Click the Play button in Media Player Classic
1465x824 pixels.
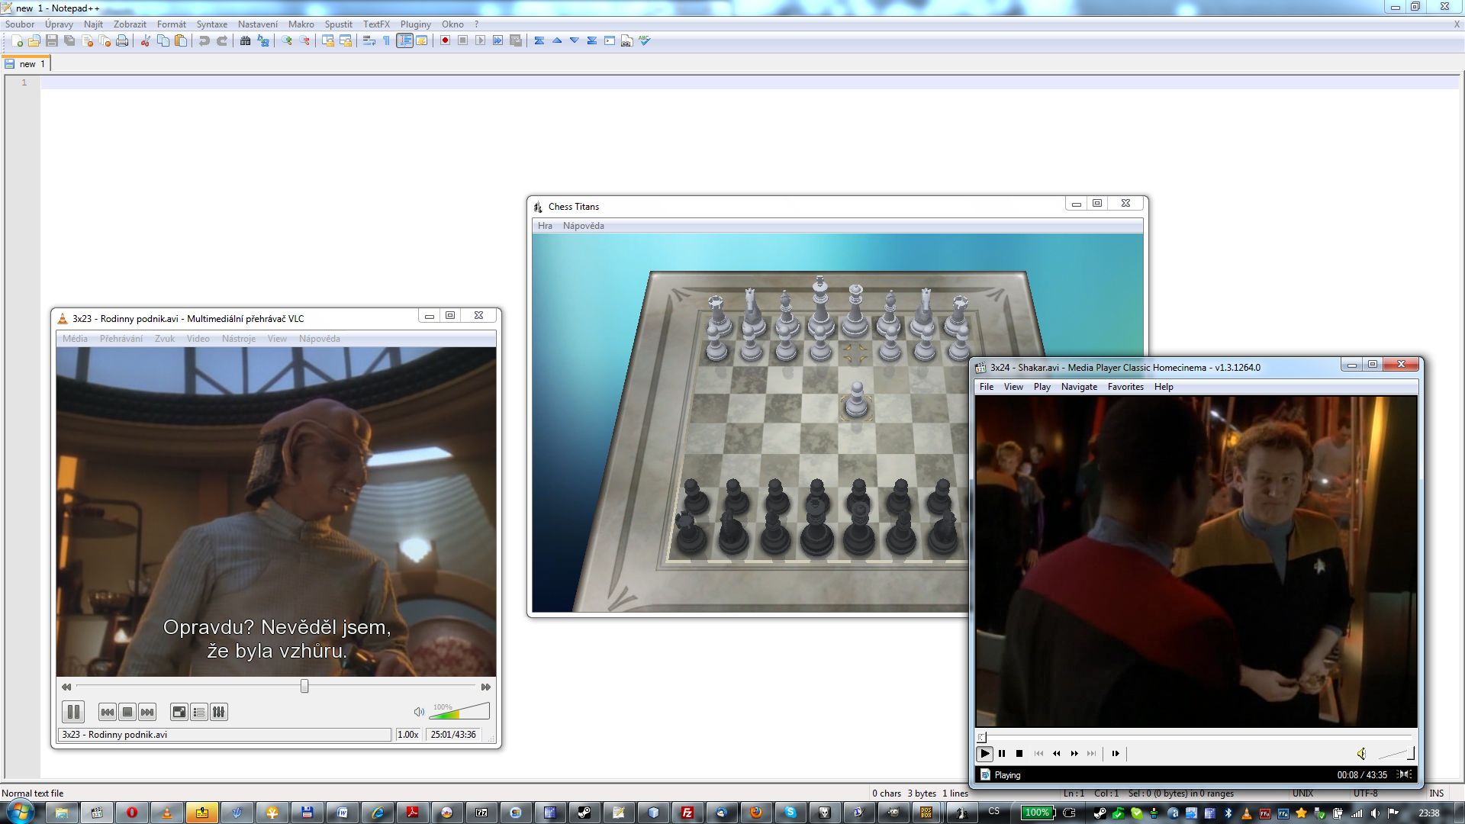click(984, 753)
